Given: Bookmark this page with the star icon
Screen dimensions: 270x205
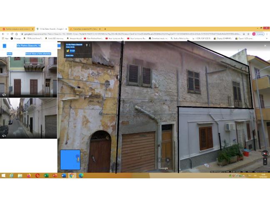Looking at the screenshot, I should [249, 34].
